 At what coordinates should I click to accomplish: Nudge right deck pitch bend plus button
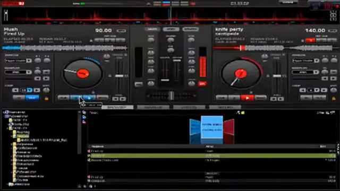(x=281, y=99)
